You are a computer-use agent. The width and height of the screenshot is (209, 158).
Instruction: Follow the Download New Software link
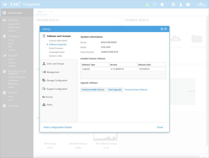click(x=136, y=90)
